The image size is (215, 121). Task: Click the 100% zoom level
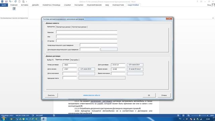[x=212, y=116]
